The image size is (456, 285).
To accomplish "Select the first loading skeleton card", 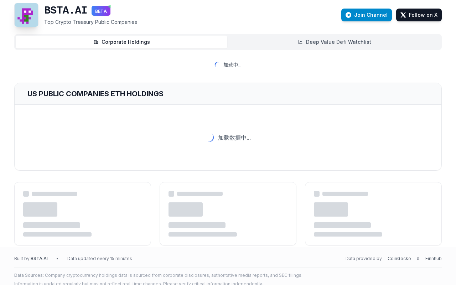I will pos(83,214).
